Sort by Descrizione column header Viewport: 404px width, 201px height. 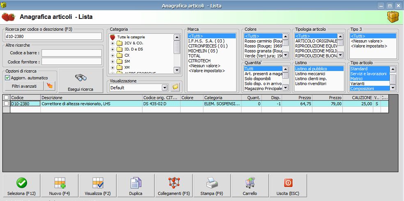pos(92,98)
